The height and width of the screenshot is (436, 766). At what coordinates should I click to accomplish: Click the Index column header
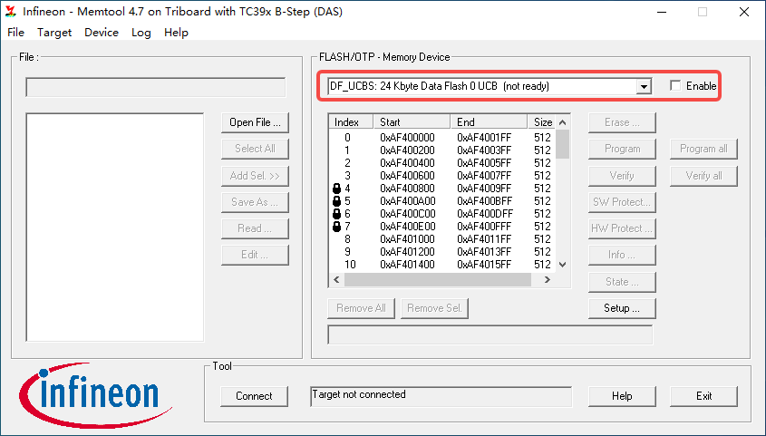pyautogui.click(x=351, y=122)
